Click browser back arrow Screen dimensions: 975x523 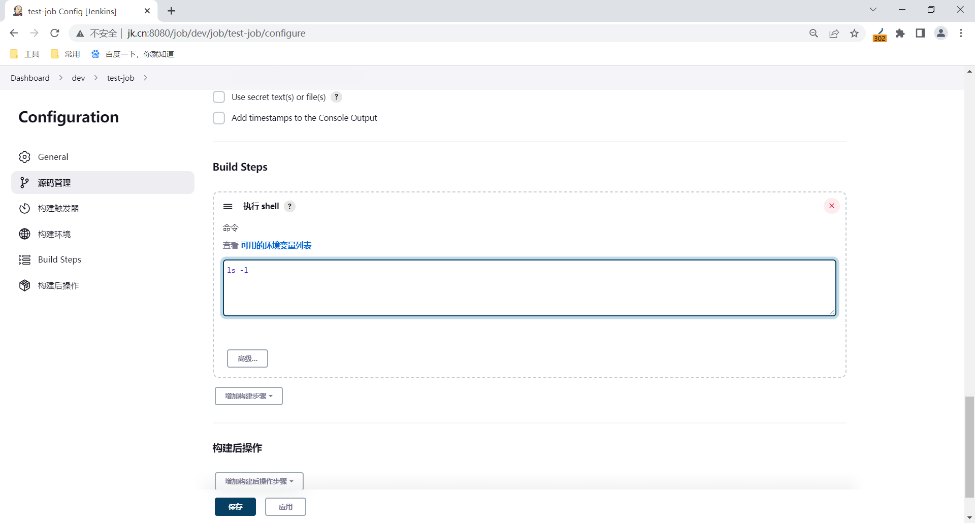pos(14,33)
